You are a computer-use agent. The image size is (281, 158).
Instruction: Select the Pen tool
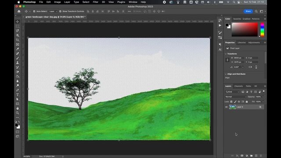point(18,90)
